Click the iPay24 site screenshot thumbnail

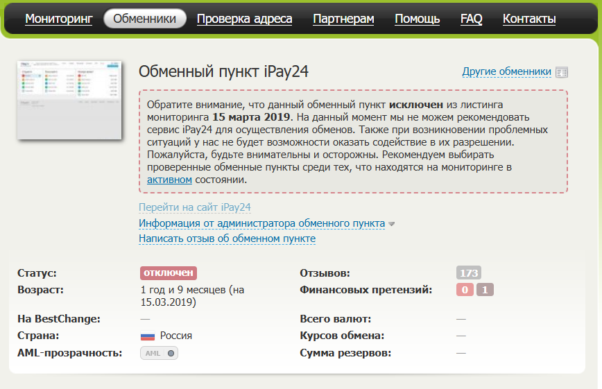point(69,100)
